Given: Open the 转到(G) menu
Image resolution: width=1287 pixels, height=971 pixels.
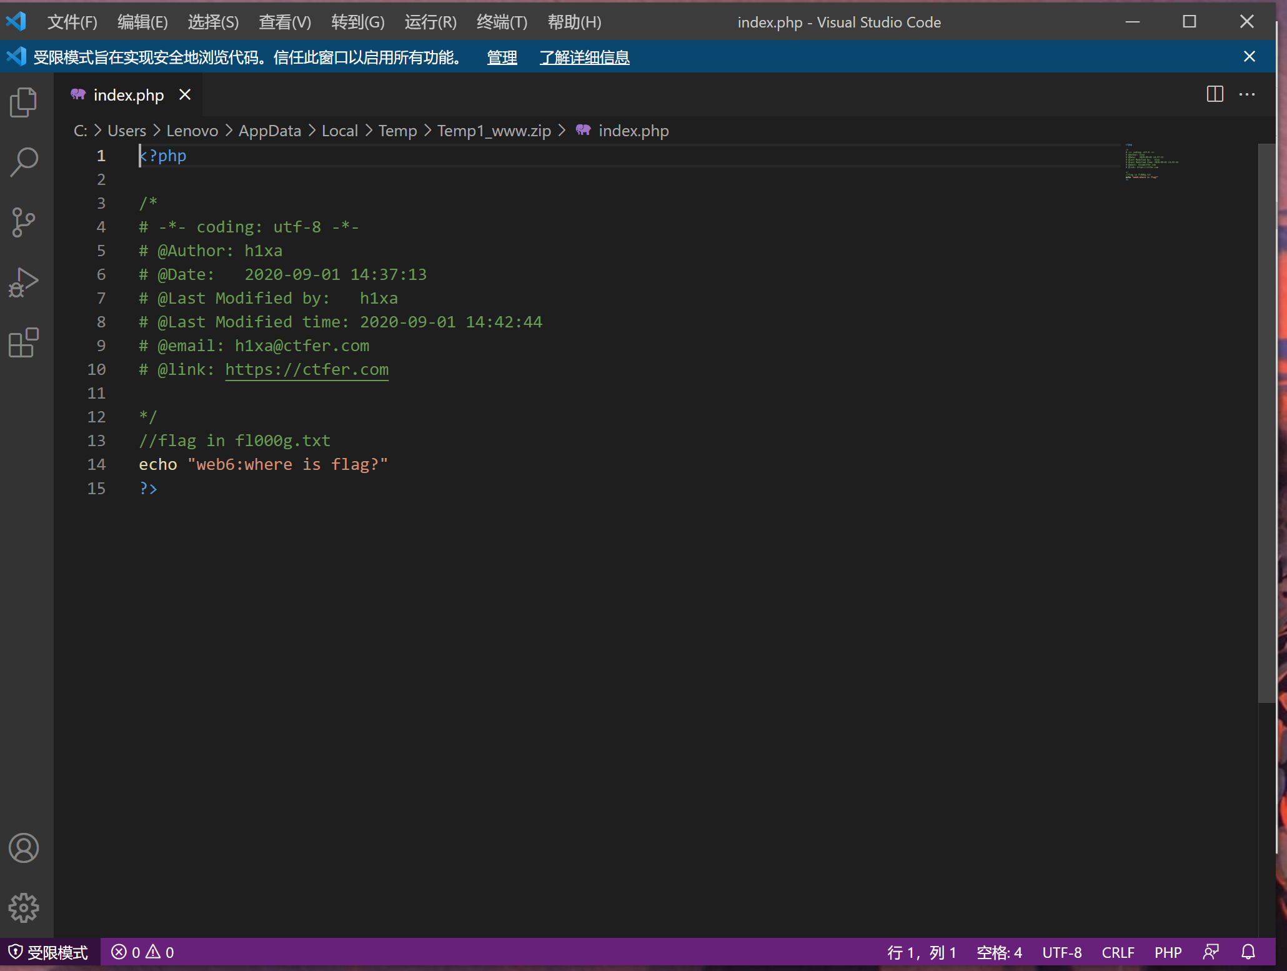Looking at the screenshot, I should coord(358,22).
